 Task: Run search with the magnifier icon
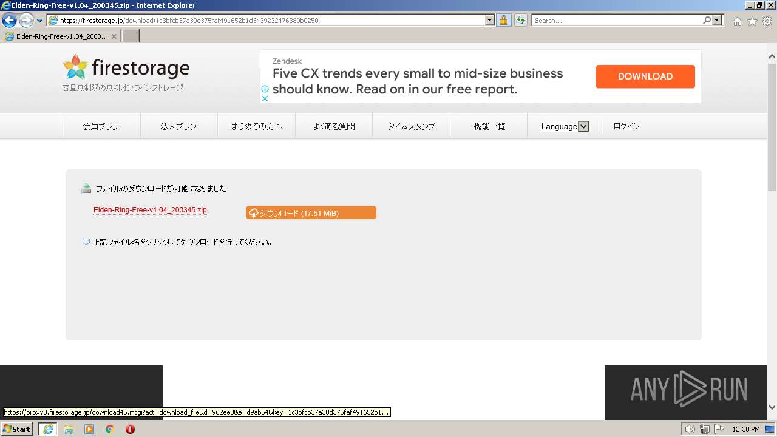(707, 21)
